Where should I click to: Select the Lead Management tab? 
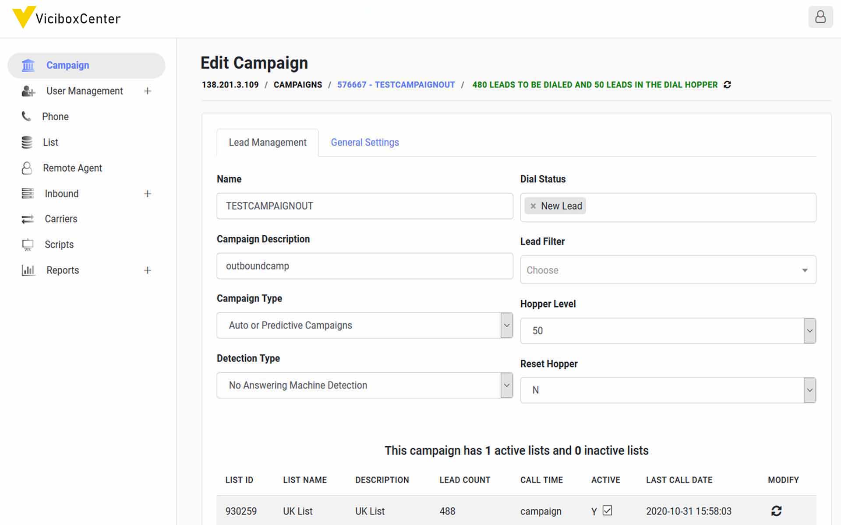point(267,142)
